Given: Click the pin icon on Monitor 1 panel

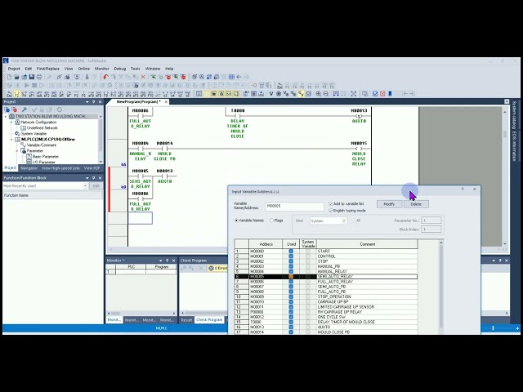Looking at the screenshot, I should (x=167, y=261).
